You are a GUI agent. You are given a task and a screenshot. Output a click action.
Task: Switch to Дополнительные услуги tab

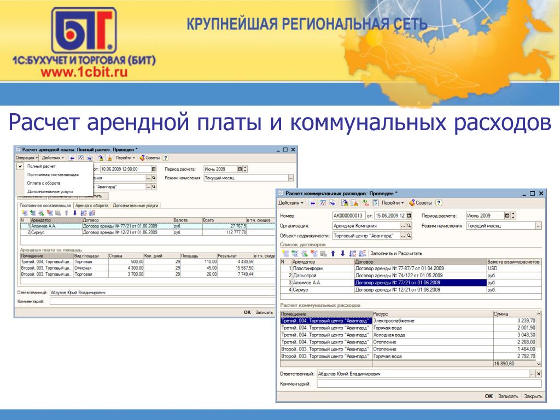click(x=136, y=206)
